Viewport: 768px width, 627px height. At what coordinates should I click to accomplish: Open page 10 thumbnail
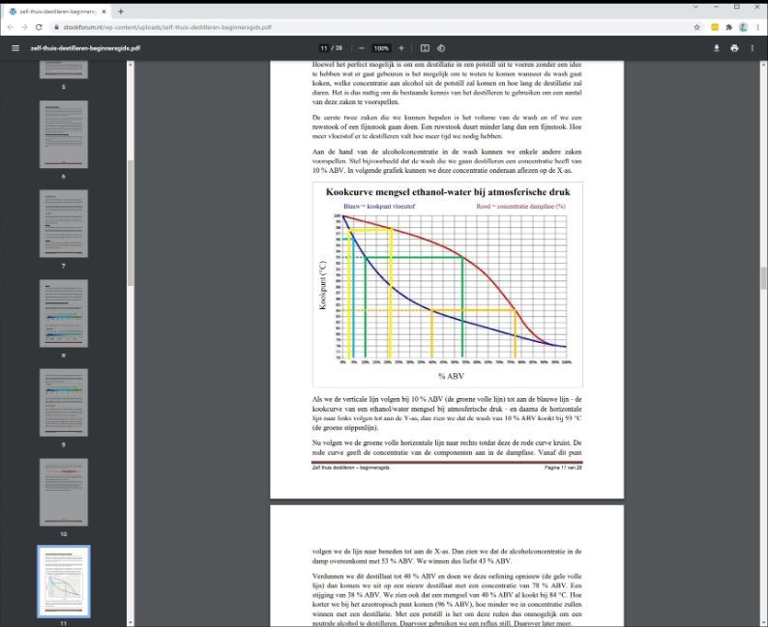(x=64, y=492)
